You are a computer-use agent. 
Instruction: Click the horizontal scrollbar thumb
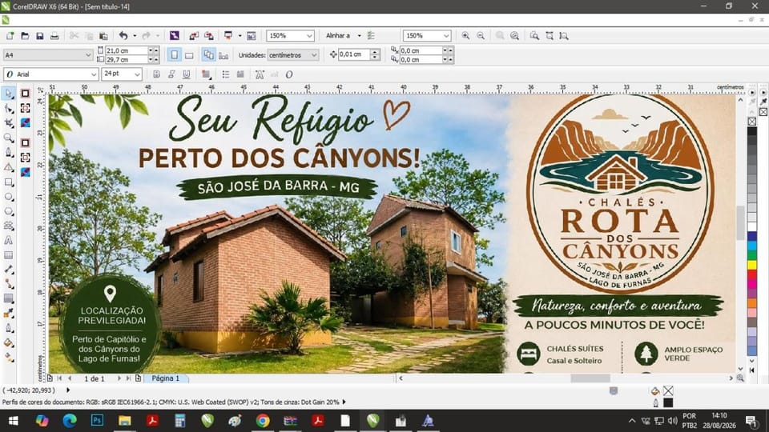pos(590,378)
